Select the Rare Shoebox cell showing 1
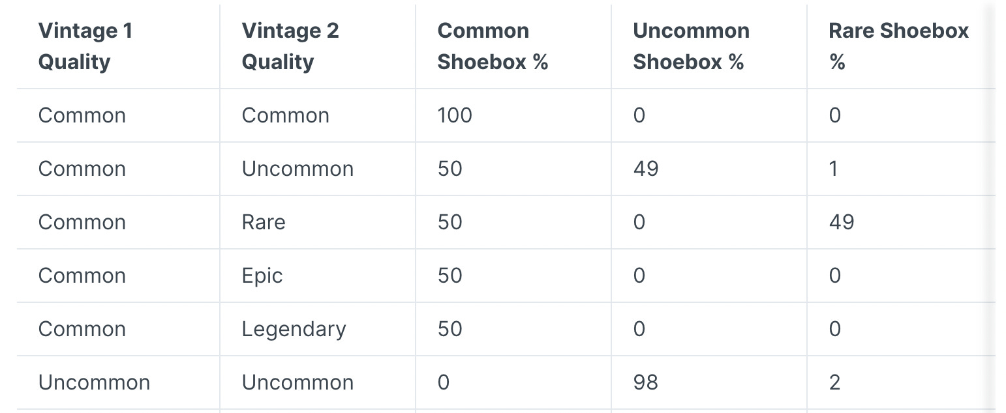The width and height of the screenshot is (1006, 413). pos(833,169)
